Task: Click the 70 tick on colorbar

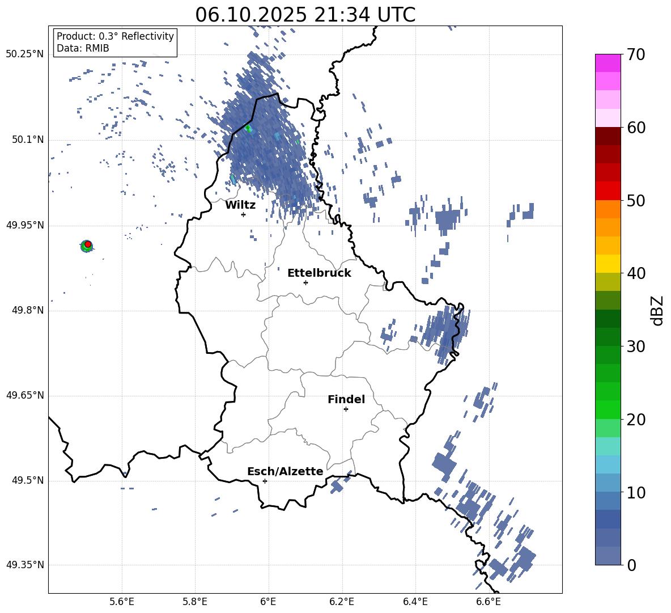Action: click(636, 54)
